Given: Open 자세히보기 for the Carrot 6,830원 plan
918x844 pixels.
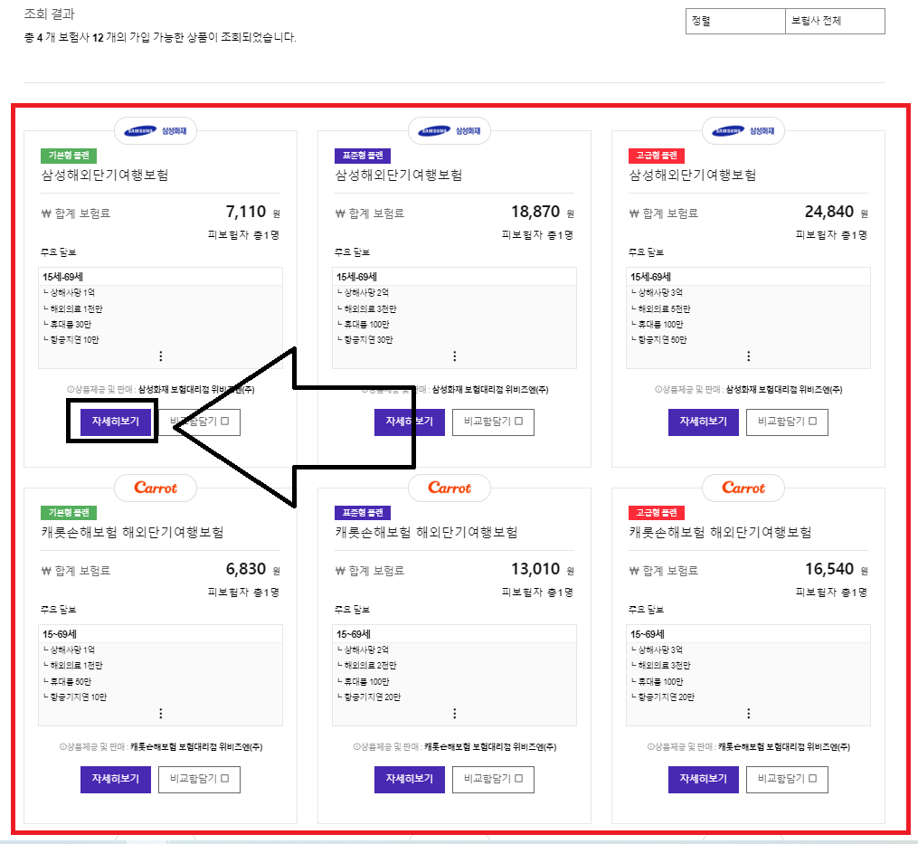Looking at the screenshot, I should pyautogui.click(x=116, y=779).
